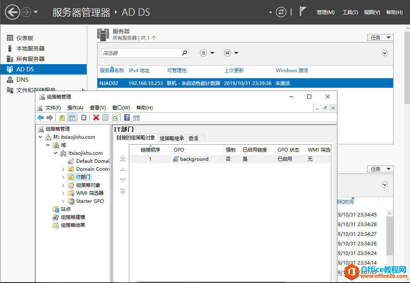This screenshot has height=283, width=410.
Task: Select 站点 in the tree
Action: (62, 209)
